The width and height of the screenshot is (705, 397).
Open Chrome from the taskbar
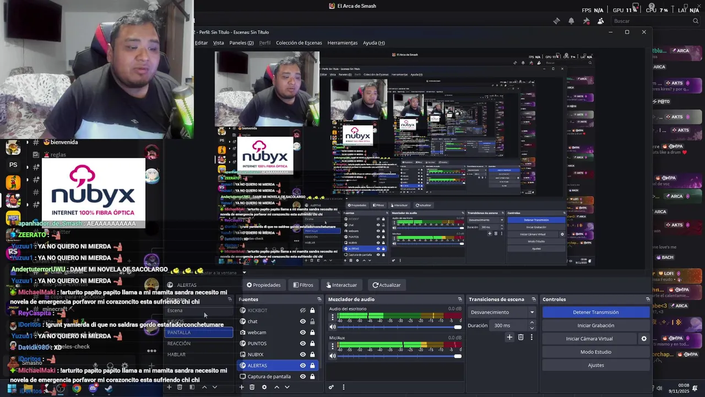coord(77,388)
